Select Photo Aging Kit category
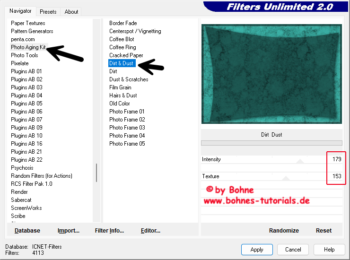The width and height of the screenshot is (350, 260). [28, 47]
